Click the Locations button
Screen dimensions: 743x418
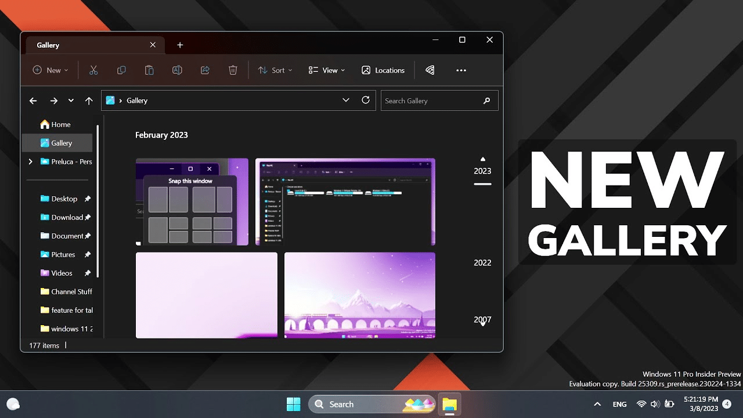[x=383, y=70]
